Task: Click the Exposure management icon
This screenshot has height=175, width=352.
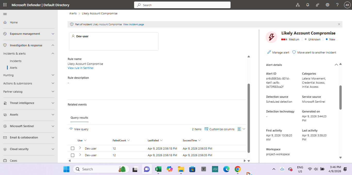Action: pyautogui.click(x=5, y=34)
